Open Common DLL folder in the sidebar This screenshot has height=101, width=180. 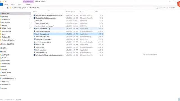click(x=6, y=31)
